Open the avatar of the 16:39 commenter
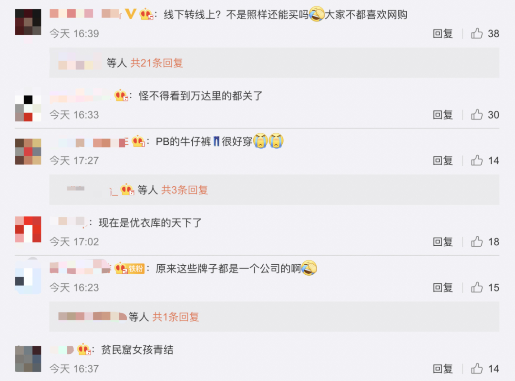The width and height of the screenshot is (515, 381). click(28, 22)
